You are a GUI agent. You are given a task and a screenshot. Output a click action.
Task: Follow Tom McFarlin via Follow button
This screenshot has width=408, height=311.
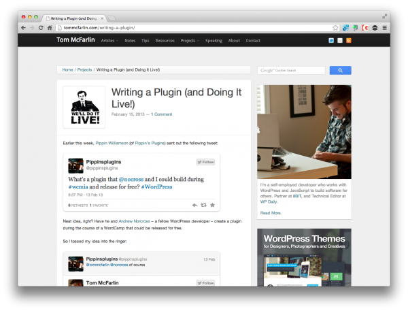pos(205,283)
